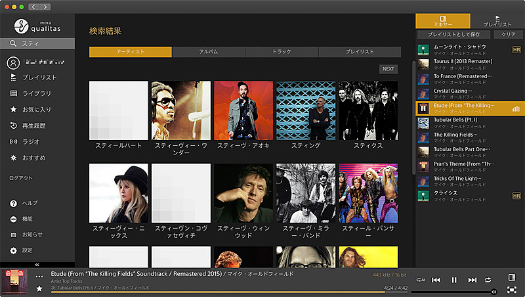Viewport: 525px width, 297px height.
Task: Pause the current playback
Action: coord(454,280)
